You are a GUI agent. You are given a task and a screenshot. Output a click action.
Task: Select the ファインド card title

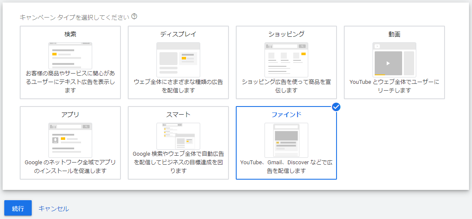coord(286,115)
